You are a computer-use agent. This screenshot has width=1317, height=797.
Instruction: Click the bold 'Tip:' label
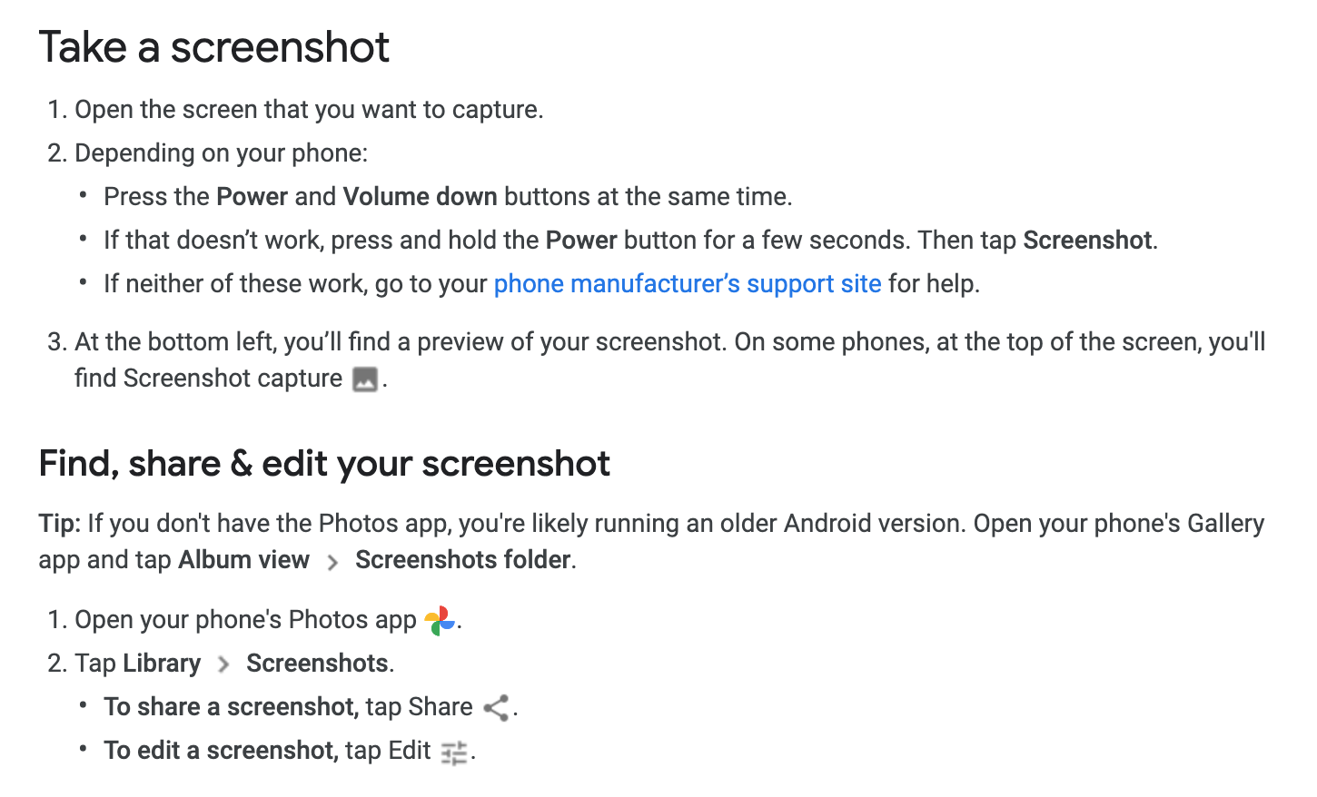60,524
